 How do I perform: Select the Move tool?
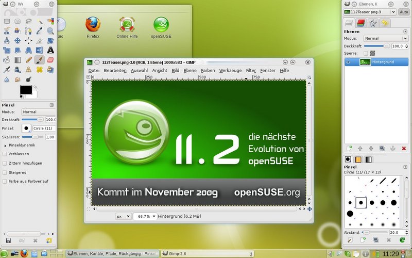click(18, 41)
